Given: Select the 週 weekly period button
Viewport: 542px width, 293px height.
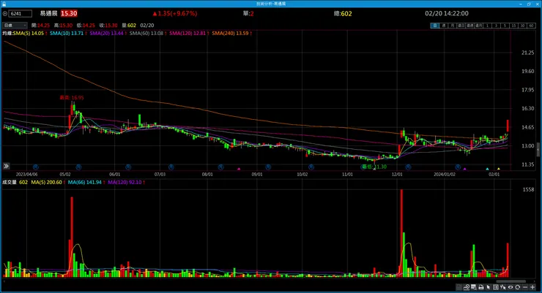Looking at the screenshot, I should [x=444, y=26].
